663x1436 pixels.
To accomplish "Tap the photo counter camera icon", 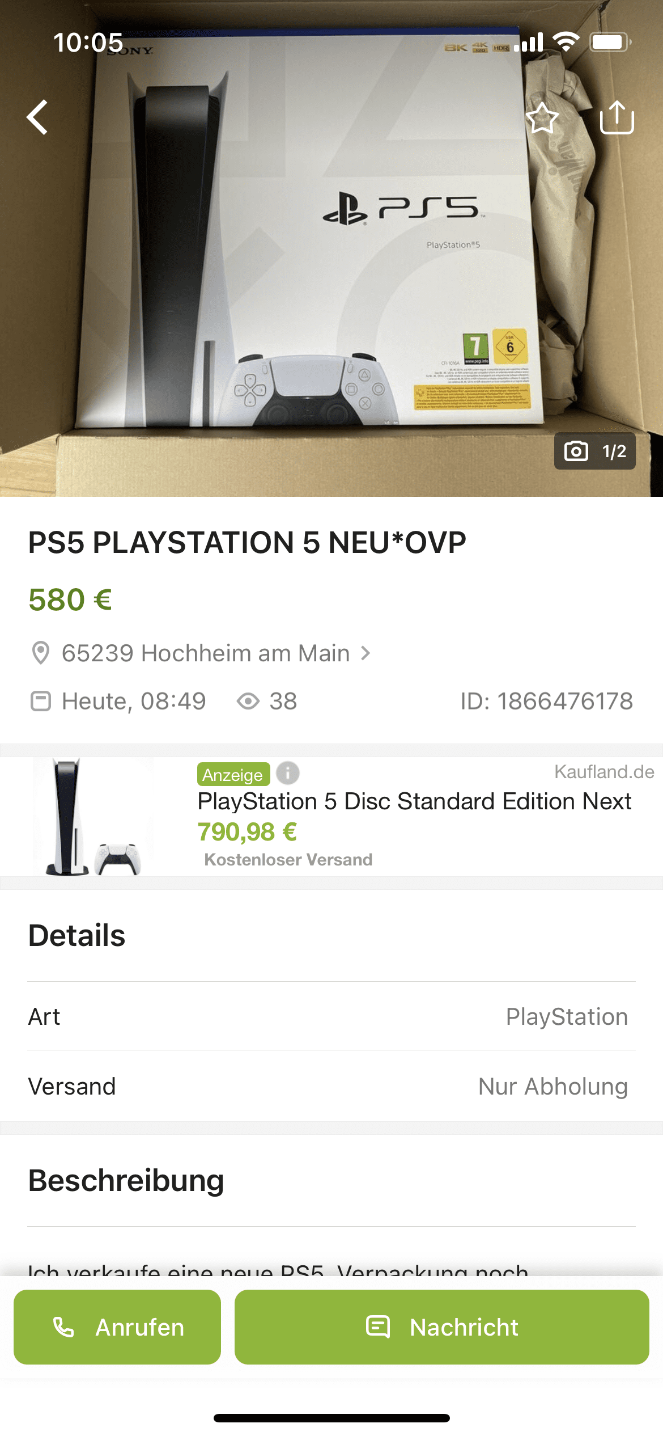I will [x=576, y=451].
